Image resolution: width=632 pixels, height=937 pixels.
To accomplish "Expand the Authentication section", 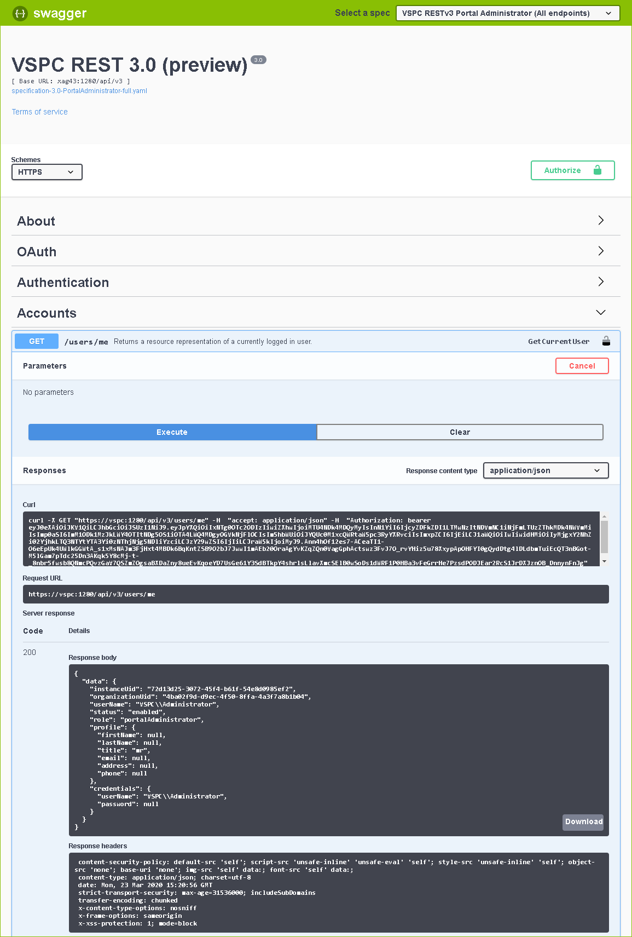I will click(x=316, y=282).
